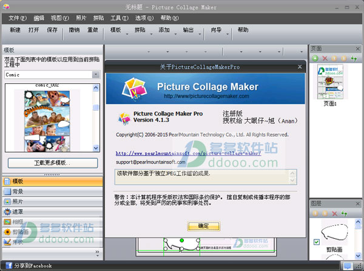Click 撤销 (Undo) on the toolbar
Viewport: 364px width, 271px height.
click(x=74, y=30)
